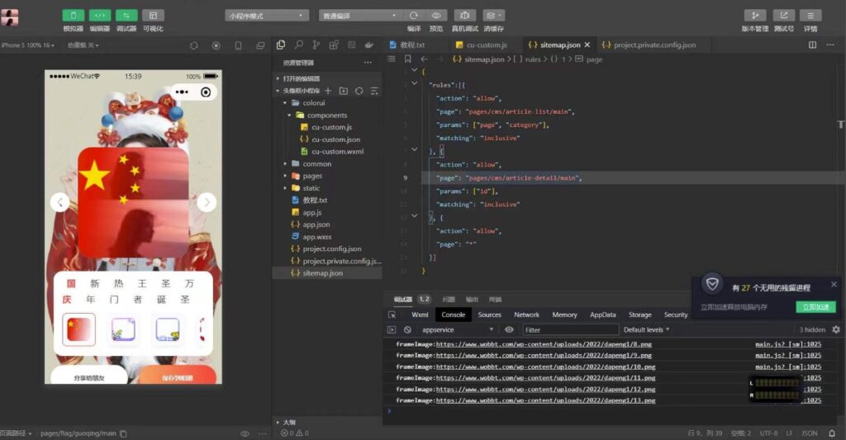Open the Default levels dropdown
This screenshot has height=440, width=846.
[647, 329]
